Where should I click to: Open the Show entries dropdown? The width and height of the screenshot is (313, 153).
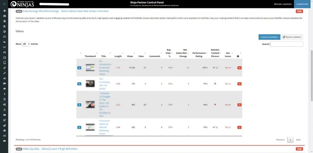click(x=26, y=44)
